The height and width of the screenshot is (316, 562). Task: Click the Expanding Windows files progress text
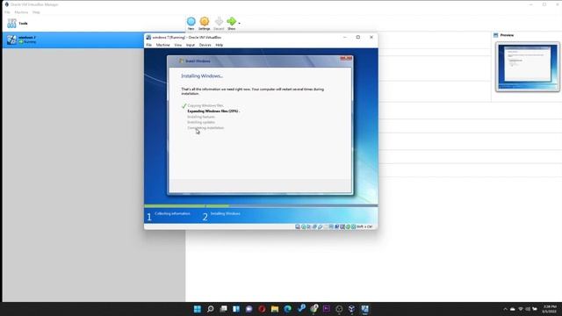point(213,111)
